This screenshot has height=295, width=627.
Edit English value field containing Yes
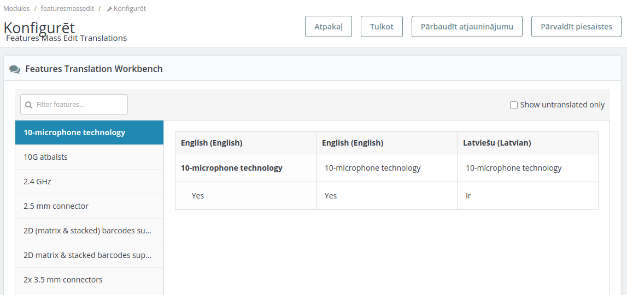(x=386, y=196)
